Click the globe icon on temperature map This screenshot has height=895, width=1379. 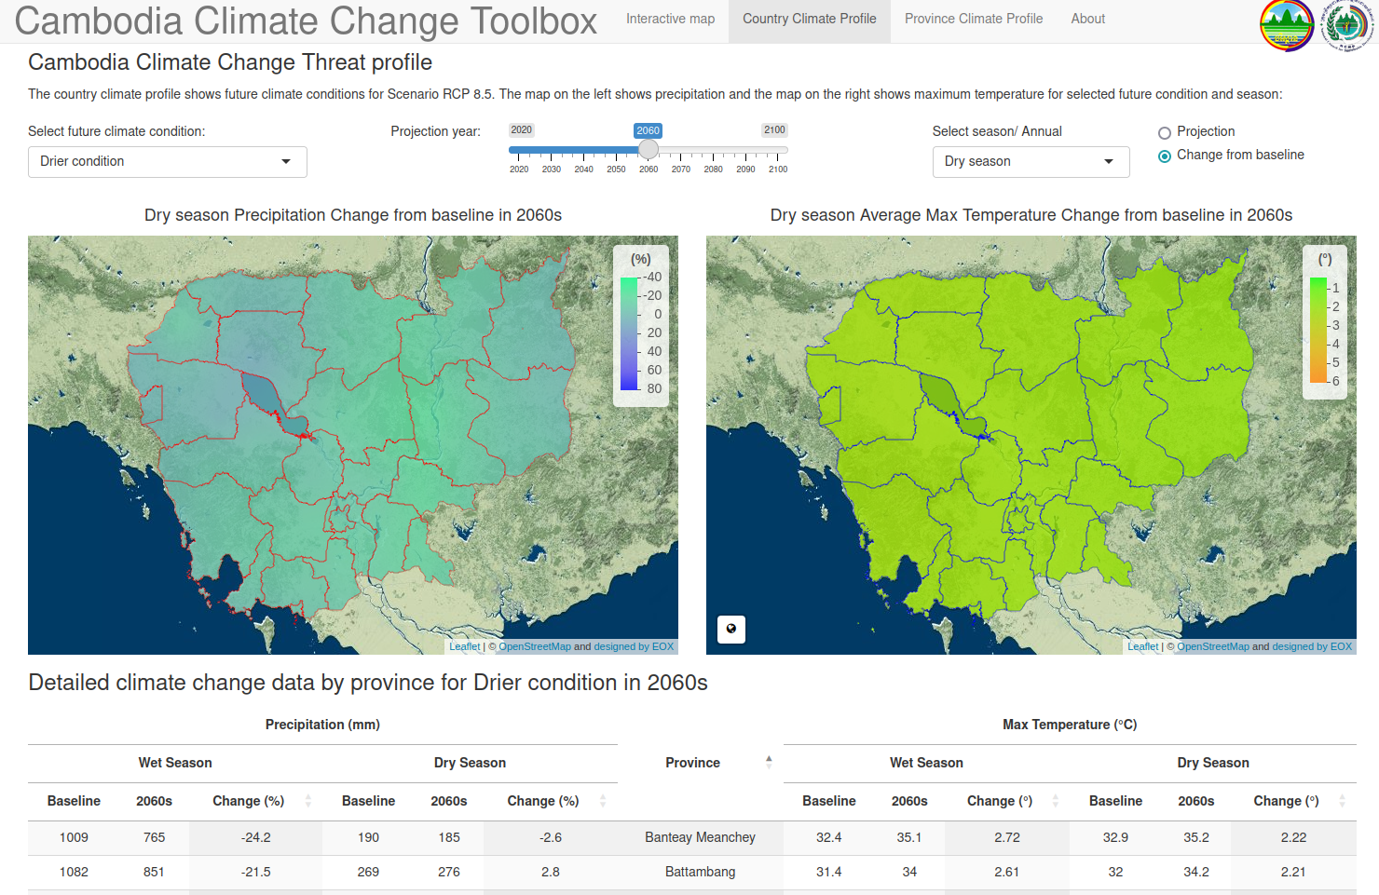click(x=731, y=629)
